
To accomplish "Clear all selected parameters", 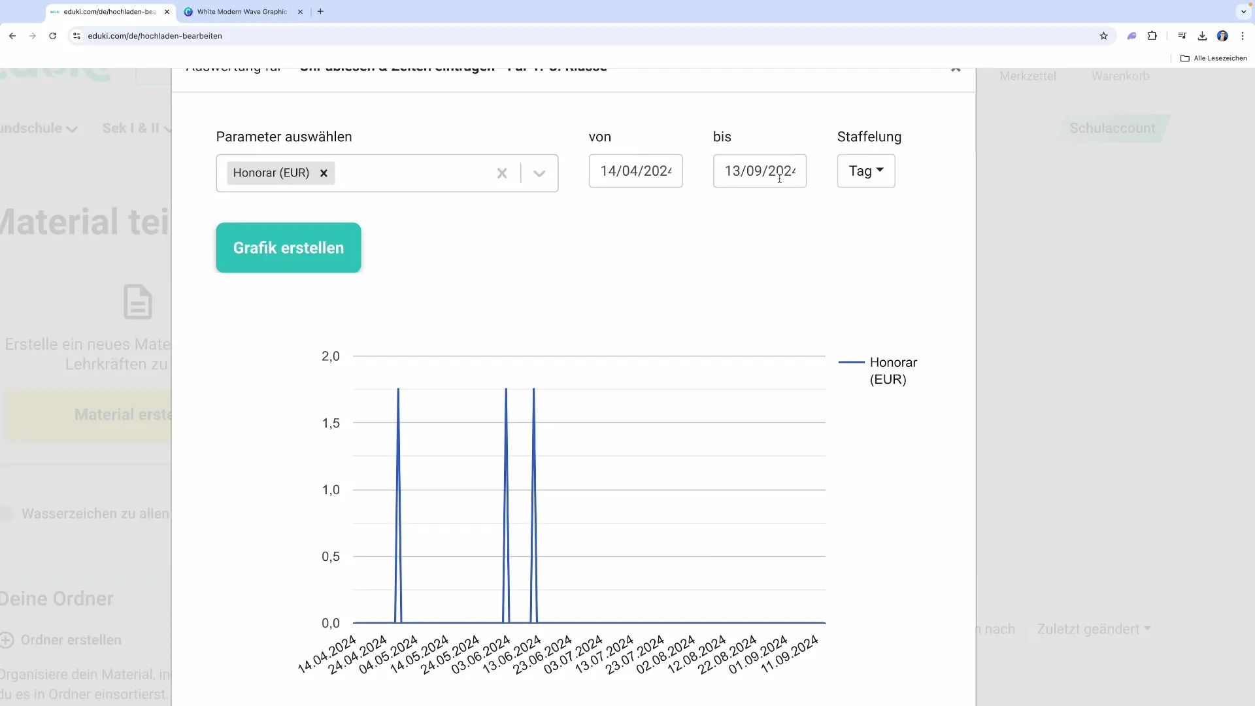I will [502, 173].
